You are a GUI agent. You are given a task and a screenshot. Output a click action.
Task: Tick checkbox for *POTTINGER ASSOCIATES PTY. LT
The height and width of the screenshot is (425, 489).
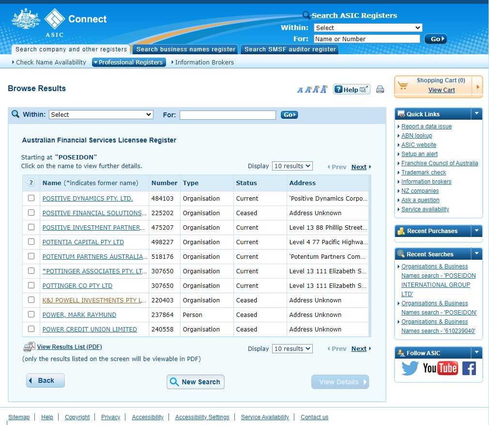[x=31, y=271]
